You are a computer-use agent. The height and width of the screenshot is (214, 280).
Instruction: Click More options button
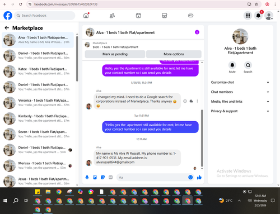(174, 54)
